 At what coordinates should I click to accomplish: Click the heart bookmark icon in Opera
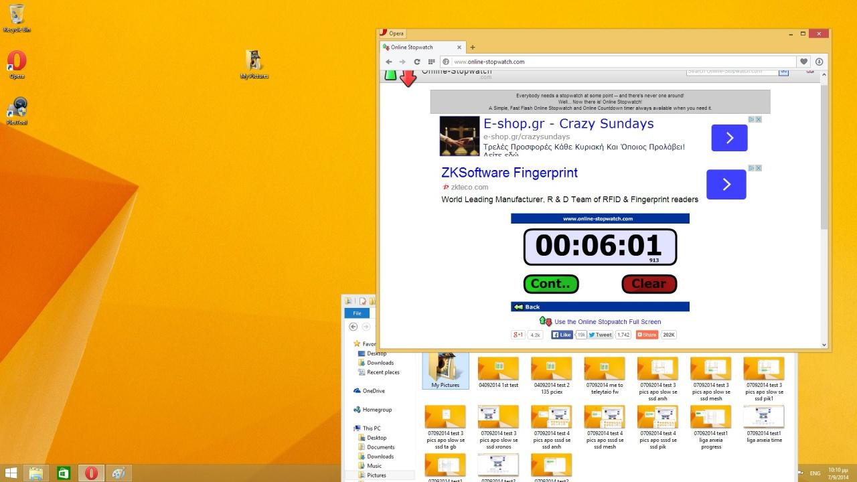(x=804, y=62)
